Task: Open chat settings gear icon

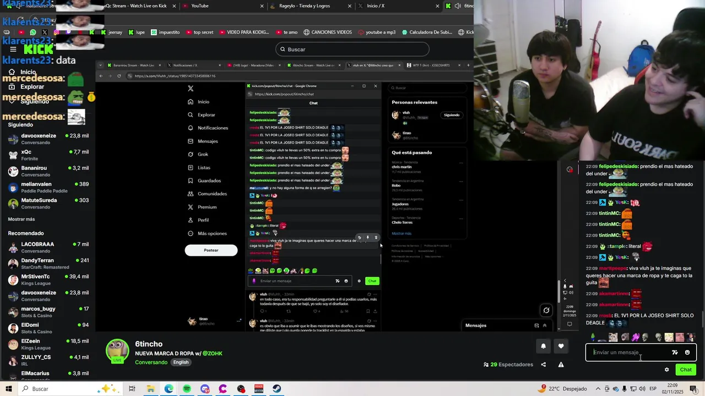Action: (666, 370)
